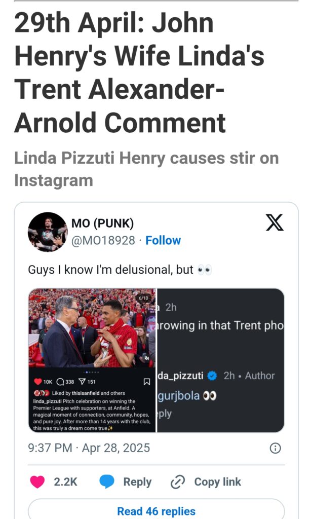Open the info icon beside the tweet date
Viewport: 311px width, 519px height.
point(275,448)
